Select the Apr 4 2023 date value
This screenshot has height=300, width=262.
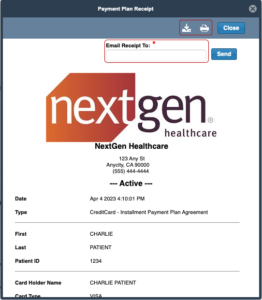pos(117,199)
